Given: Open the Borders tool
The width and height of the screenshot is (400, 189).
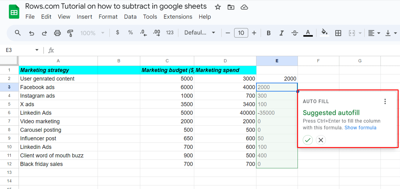Looking at the screenshot, I should click(x=338, y=33).
